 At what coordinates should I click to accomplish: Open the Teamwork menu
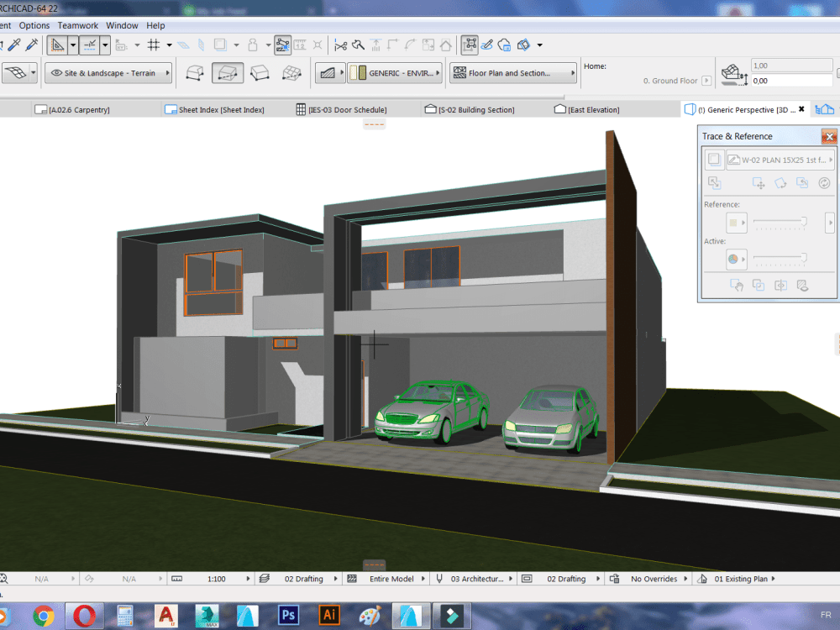[77, 25]
